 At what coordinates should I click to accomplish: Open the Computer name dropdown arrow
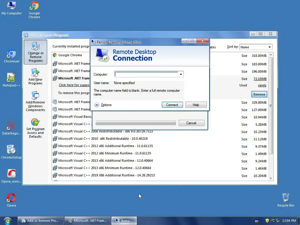pyautogui.click(x=181, y=74)
